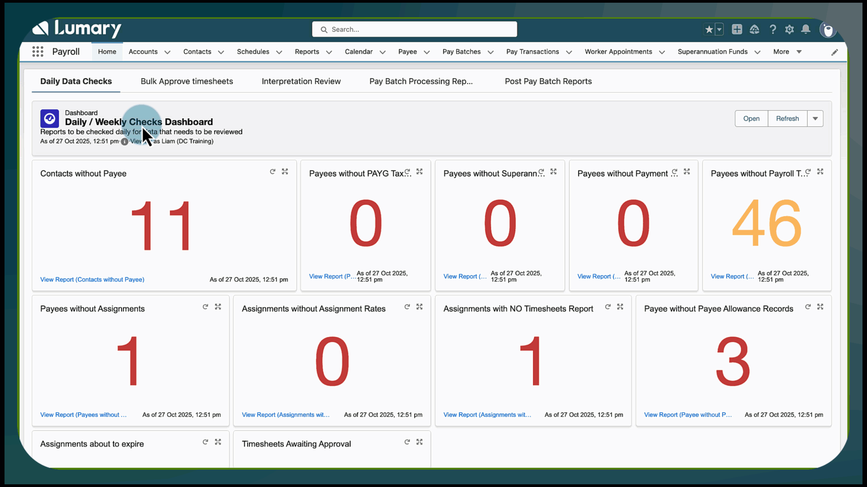
Task: Refresh the Contacts without Payee widget
Action: (x=272, y=171)
